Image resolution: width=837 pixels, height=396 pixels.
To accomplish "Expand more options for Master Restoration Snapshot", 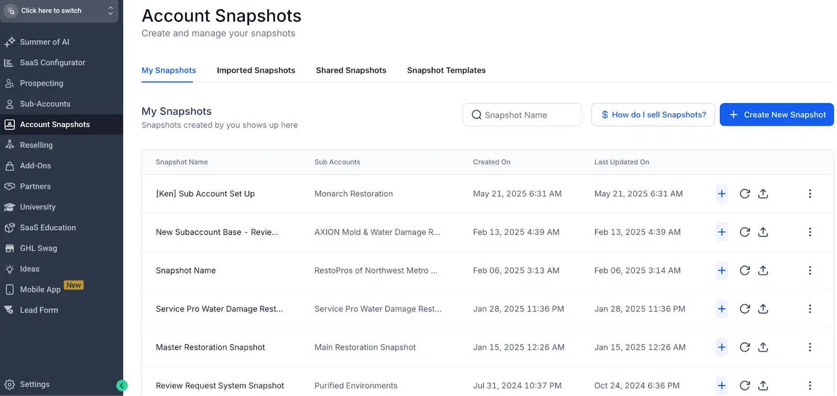I will coord(809,347).
